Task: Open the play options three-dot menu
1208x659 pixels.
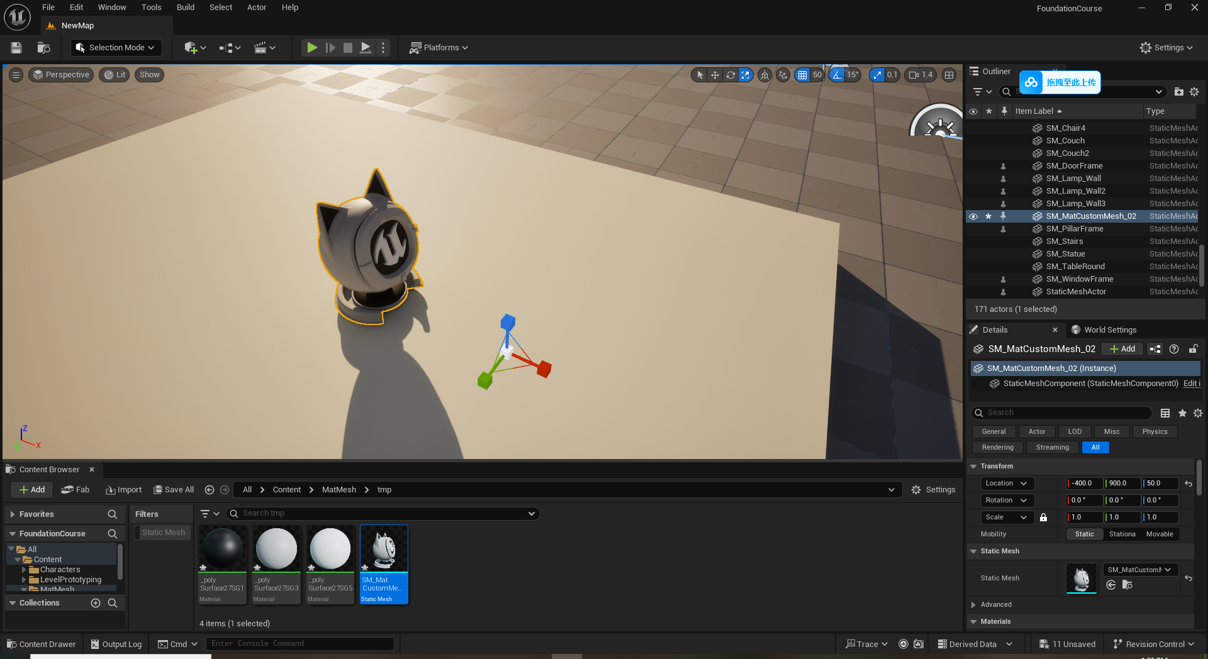Action: click(x=383, y=48)
